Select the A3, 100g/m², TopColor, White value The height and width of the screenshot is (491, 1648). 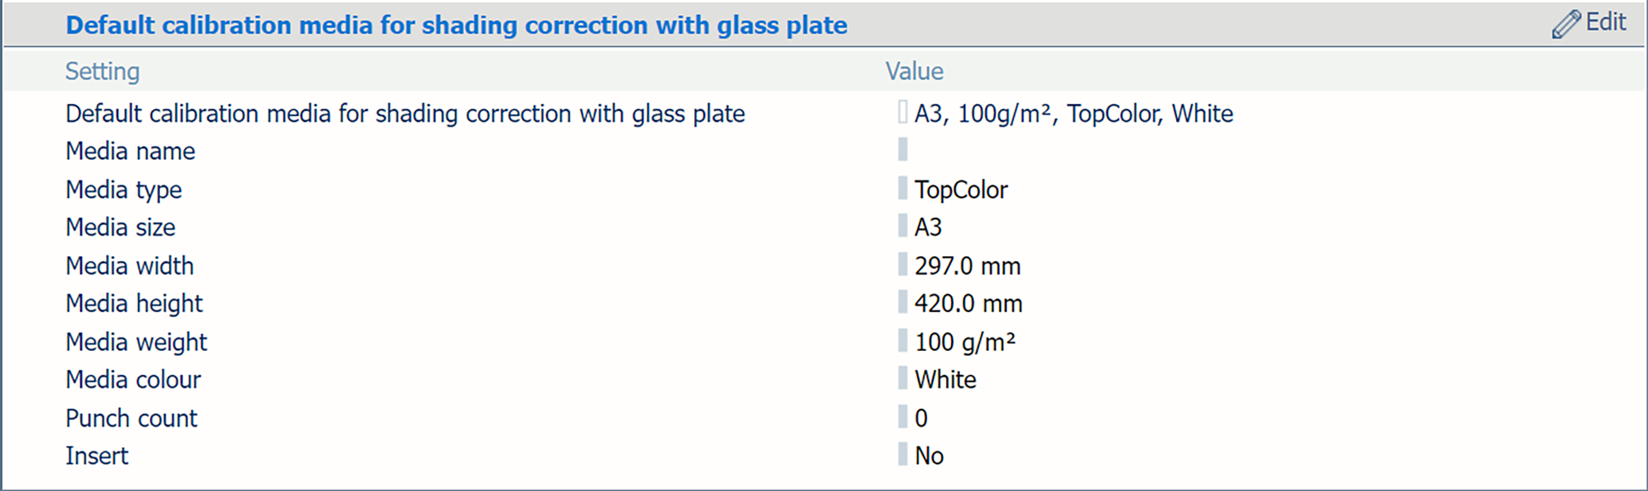tap(1073, 113)
